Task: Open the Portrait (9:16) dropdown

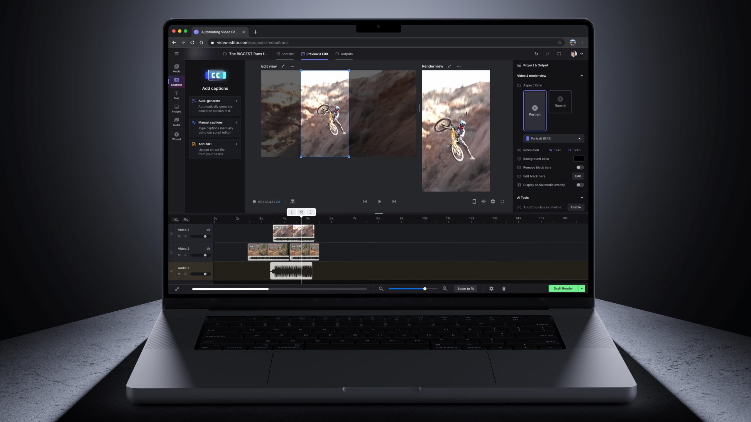Action: [x=554, y=138]
